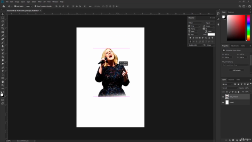Select the Eyedropper tool
Screen dimensions: 252x142
(3, 35)
